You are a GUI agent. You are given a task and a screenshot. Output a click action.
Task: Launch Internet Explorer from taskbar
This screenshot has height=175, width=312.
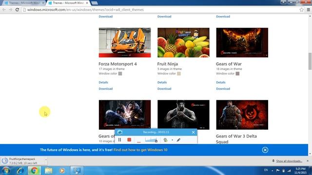[x=20, y=171]
